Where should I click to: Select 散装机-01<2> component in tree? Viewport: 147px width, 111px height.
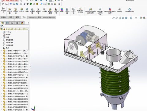click(15, 61)
